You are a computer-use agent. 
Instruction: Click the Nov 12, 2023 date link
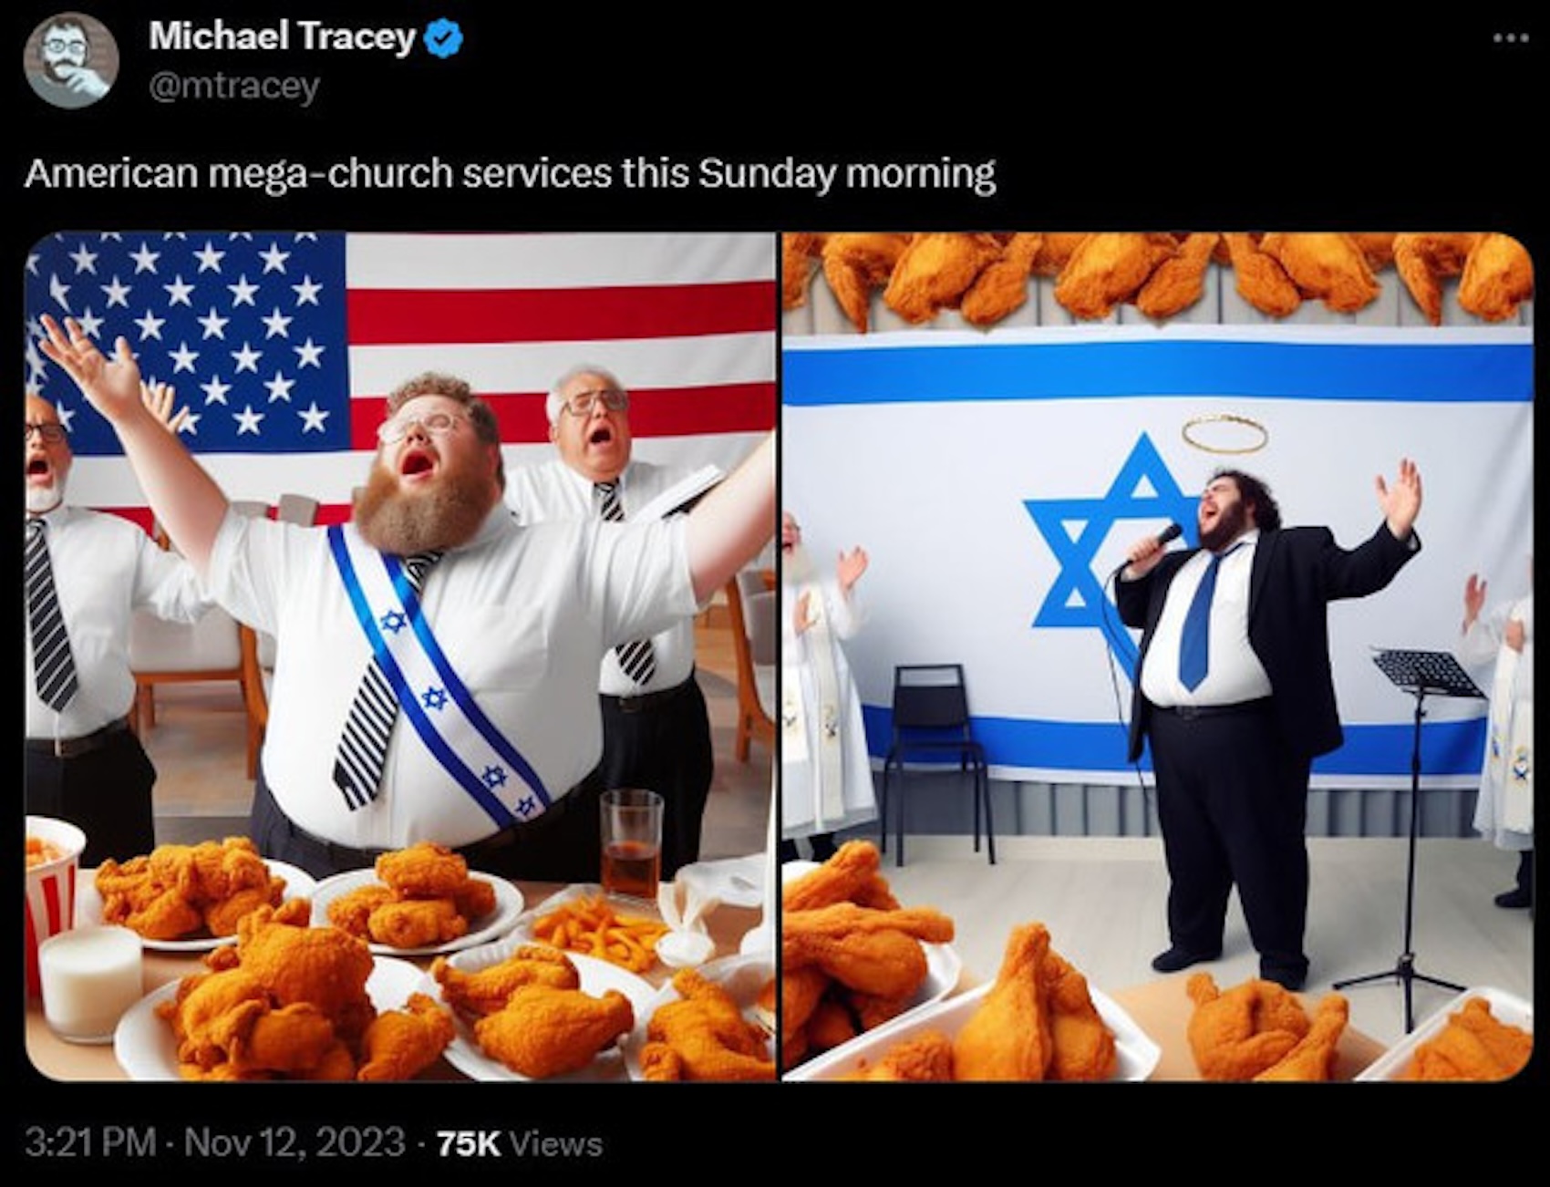[294, 1142]
